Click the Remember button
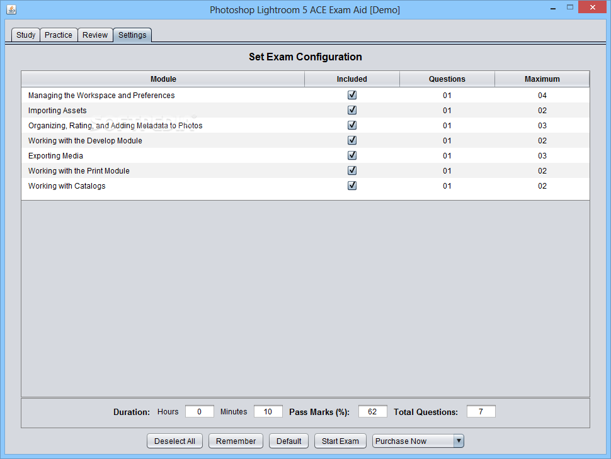Viewport: 611px width, 459px height. point(236,441)
